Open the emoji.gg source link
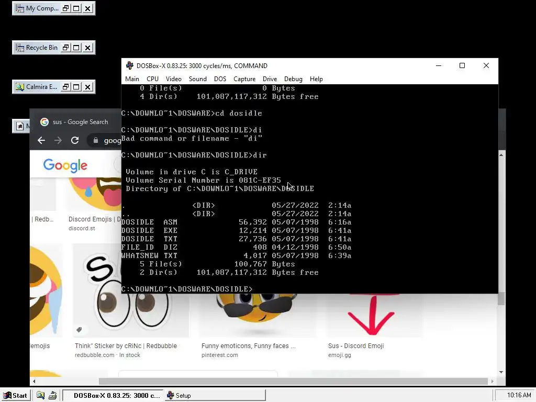The image size is (536, 402). click(x=339, y=355)
